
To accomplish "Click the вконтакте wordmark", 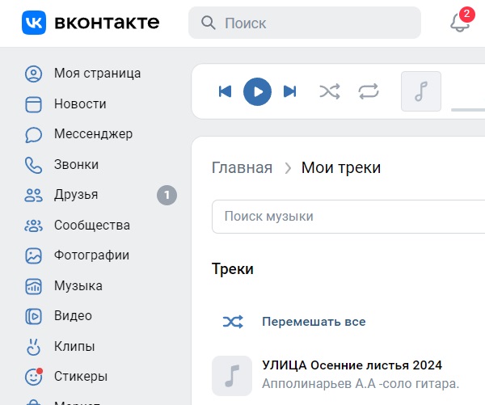I will point(107,23).
